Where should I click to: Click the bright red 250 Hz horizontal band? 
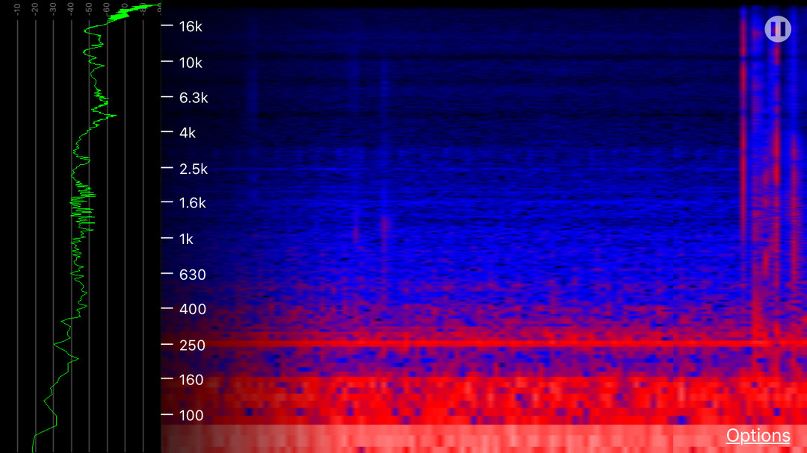click(478, 343)
